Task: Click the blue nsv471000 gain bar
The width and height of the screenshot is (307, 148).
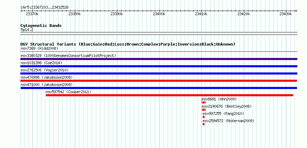Action: (159, 88)
